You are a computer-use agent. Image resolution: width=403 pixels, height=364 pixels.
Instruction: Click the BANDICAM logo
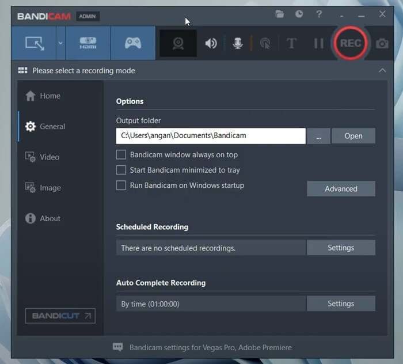click(x=44, y=17)
